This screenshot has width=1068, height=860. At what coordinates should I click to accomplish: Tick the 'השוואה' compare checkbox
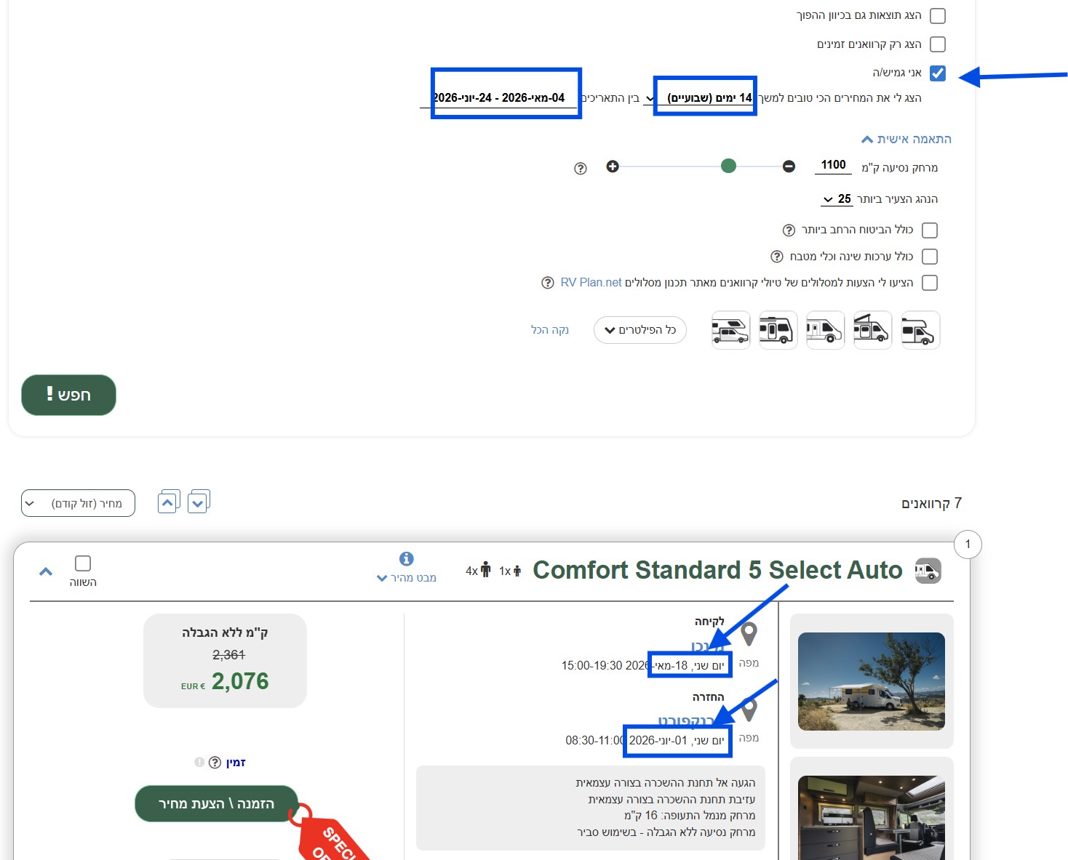point(83,563)
